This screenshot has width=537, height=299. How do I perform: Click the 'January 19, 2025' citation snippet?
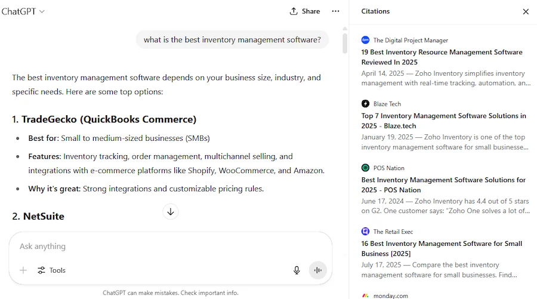pos(445,142)
